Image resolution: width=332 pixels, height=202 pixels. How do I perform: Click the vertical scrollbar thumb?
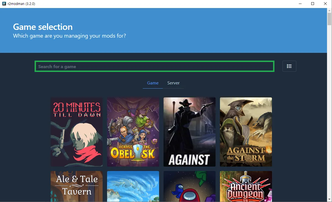330,19
